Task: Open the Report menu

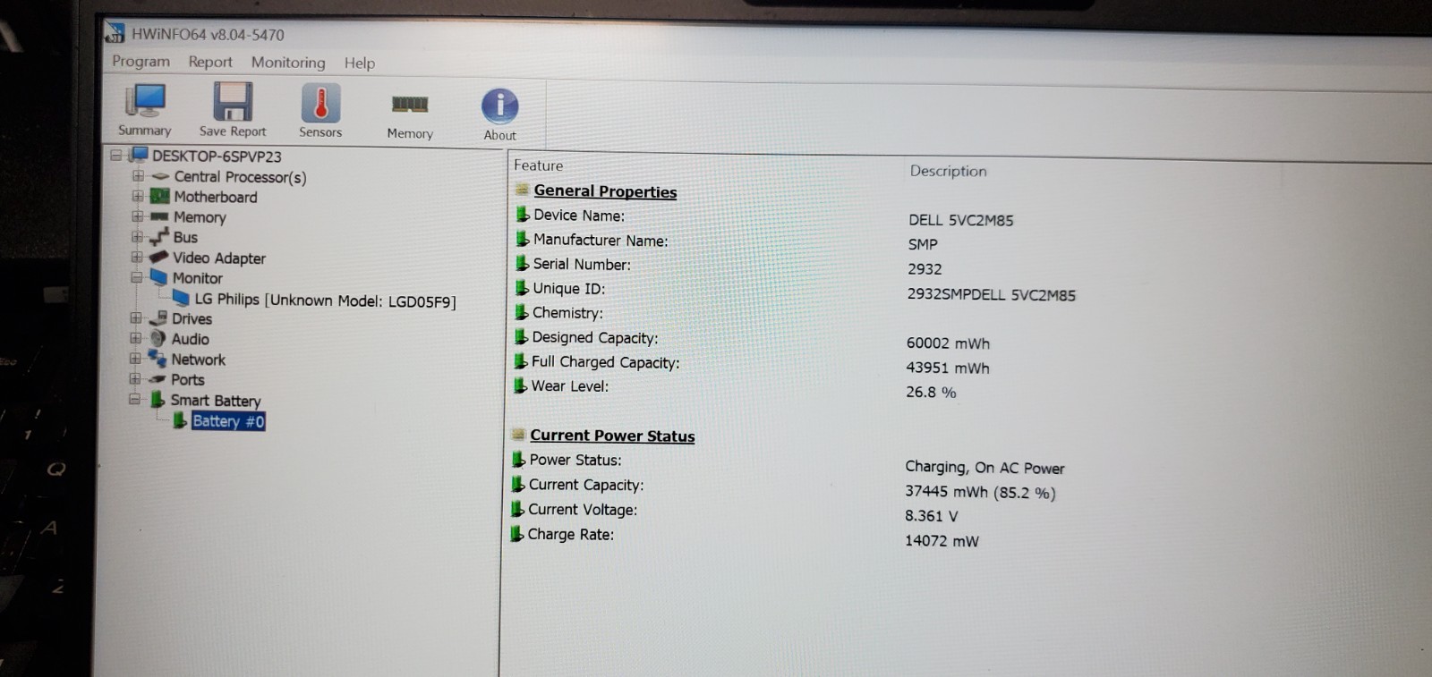Action: (210, 62)
